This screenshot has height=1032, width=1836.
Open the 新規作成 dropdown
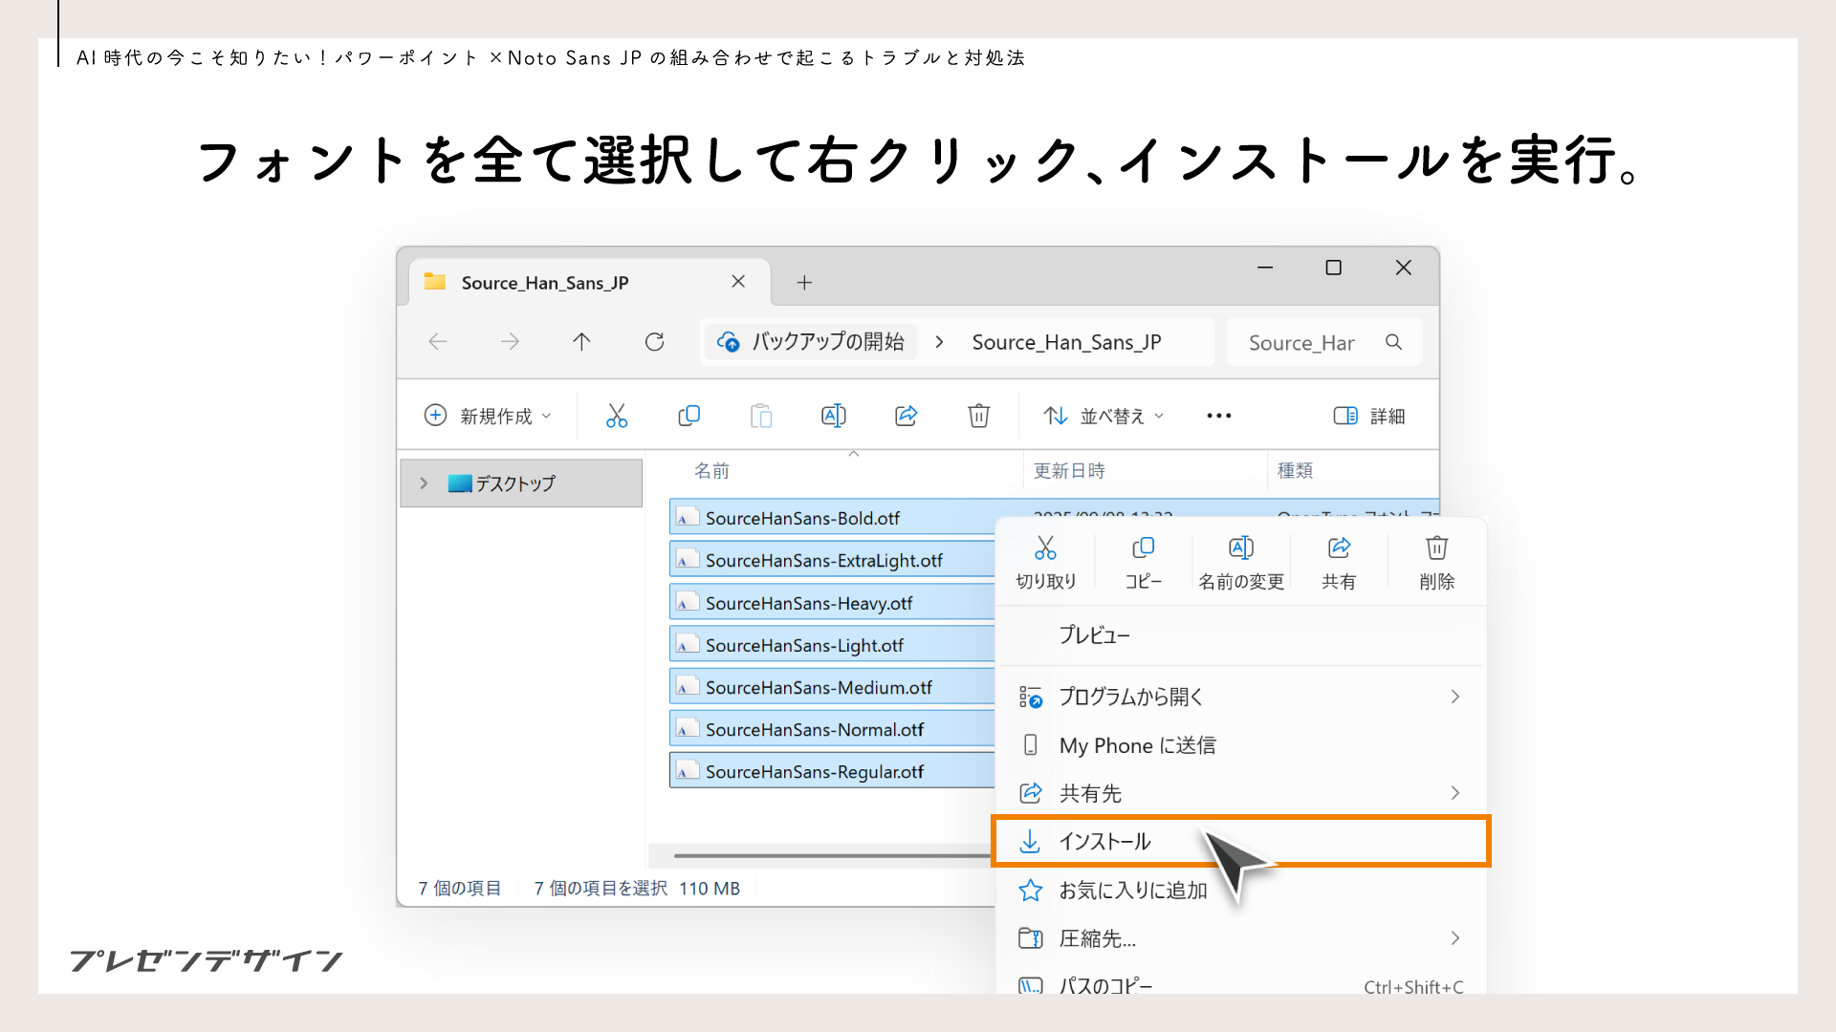pyautogui.click(x=488, y=415)
